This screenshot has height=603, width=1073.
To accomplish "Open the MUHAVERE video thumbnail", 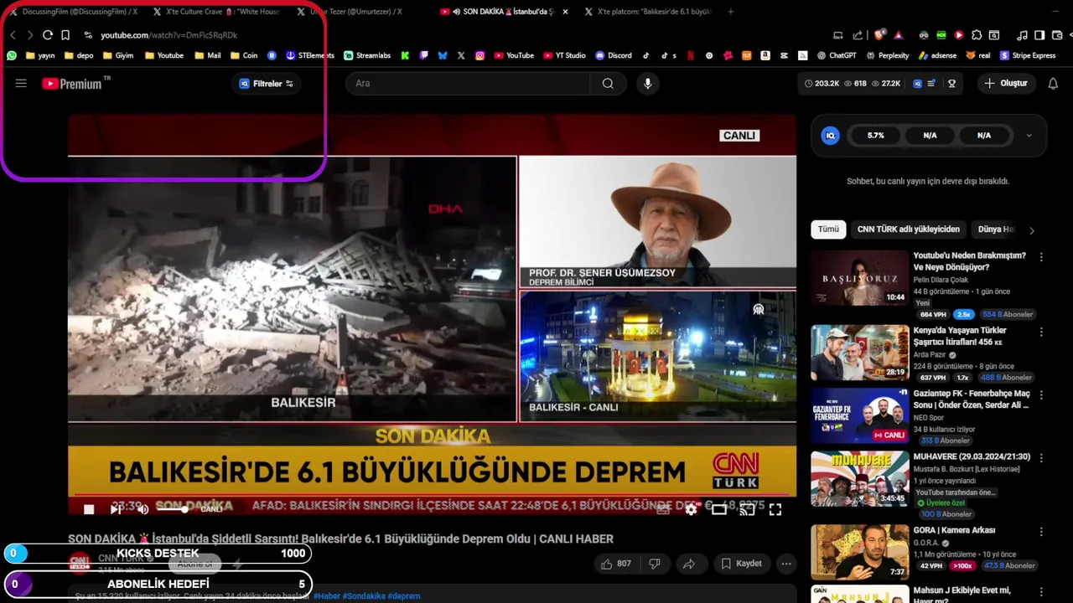I will (859, 479).
